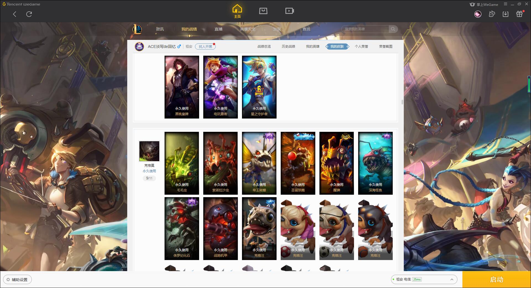Switch to the 发现 tab
531x288 pixels.
(277, 29)
